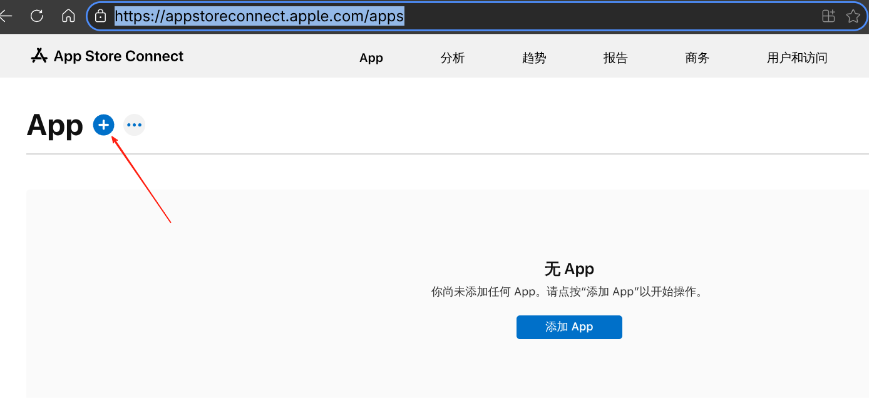Click the 你尚未添加任何 App message text
This screenshot has width=869, height=398.
click(x=568, y=292)
